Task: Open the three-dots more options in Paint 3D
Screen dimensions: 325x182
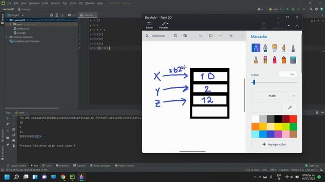Action: click(241, 36)
